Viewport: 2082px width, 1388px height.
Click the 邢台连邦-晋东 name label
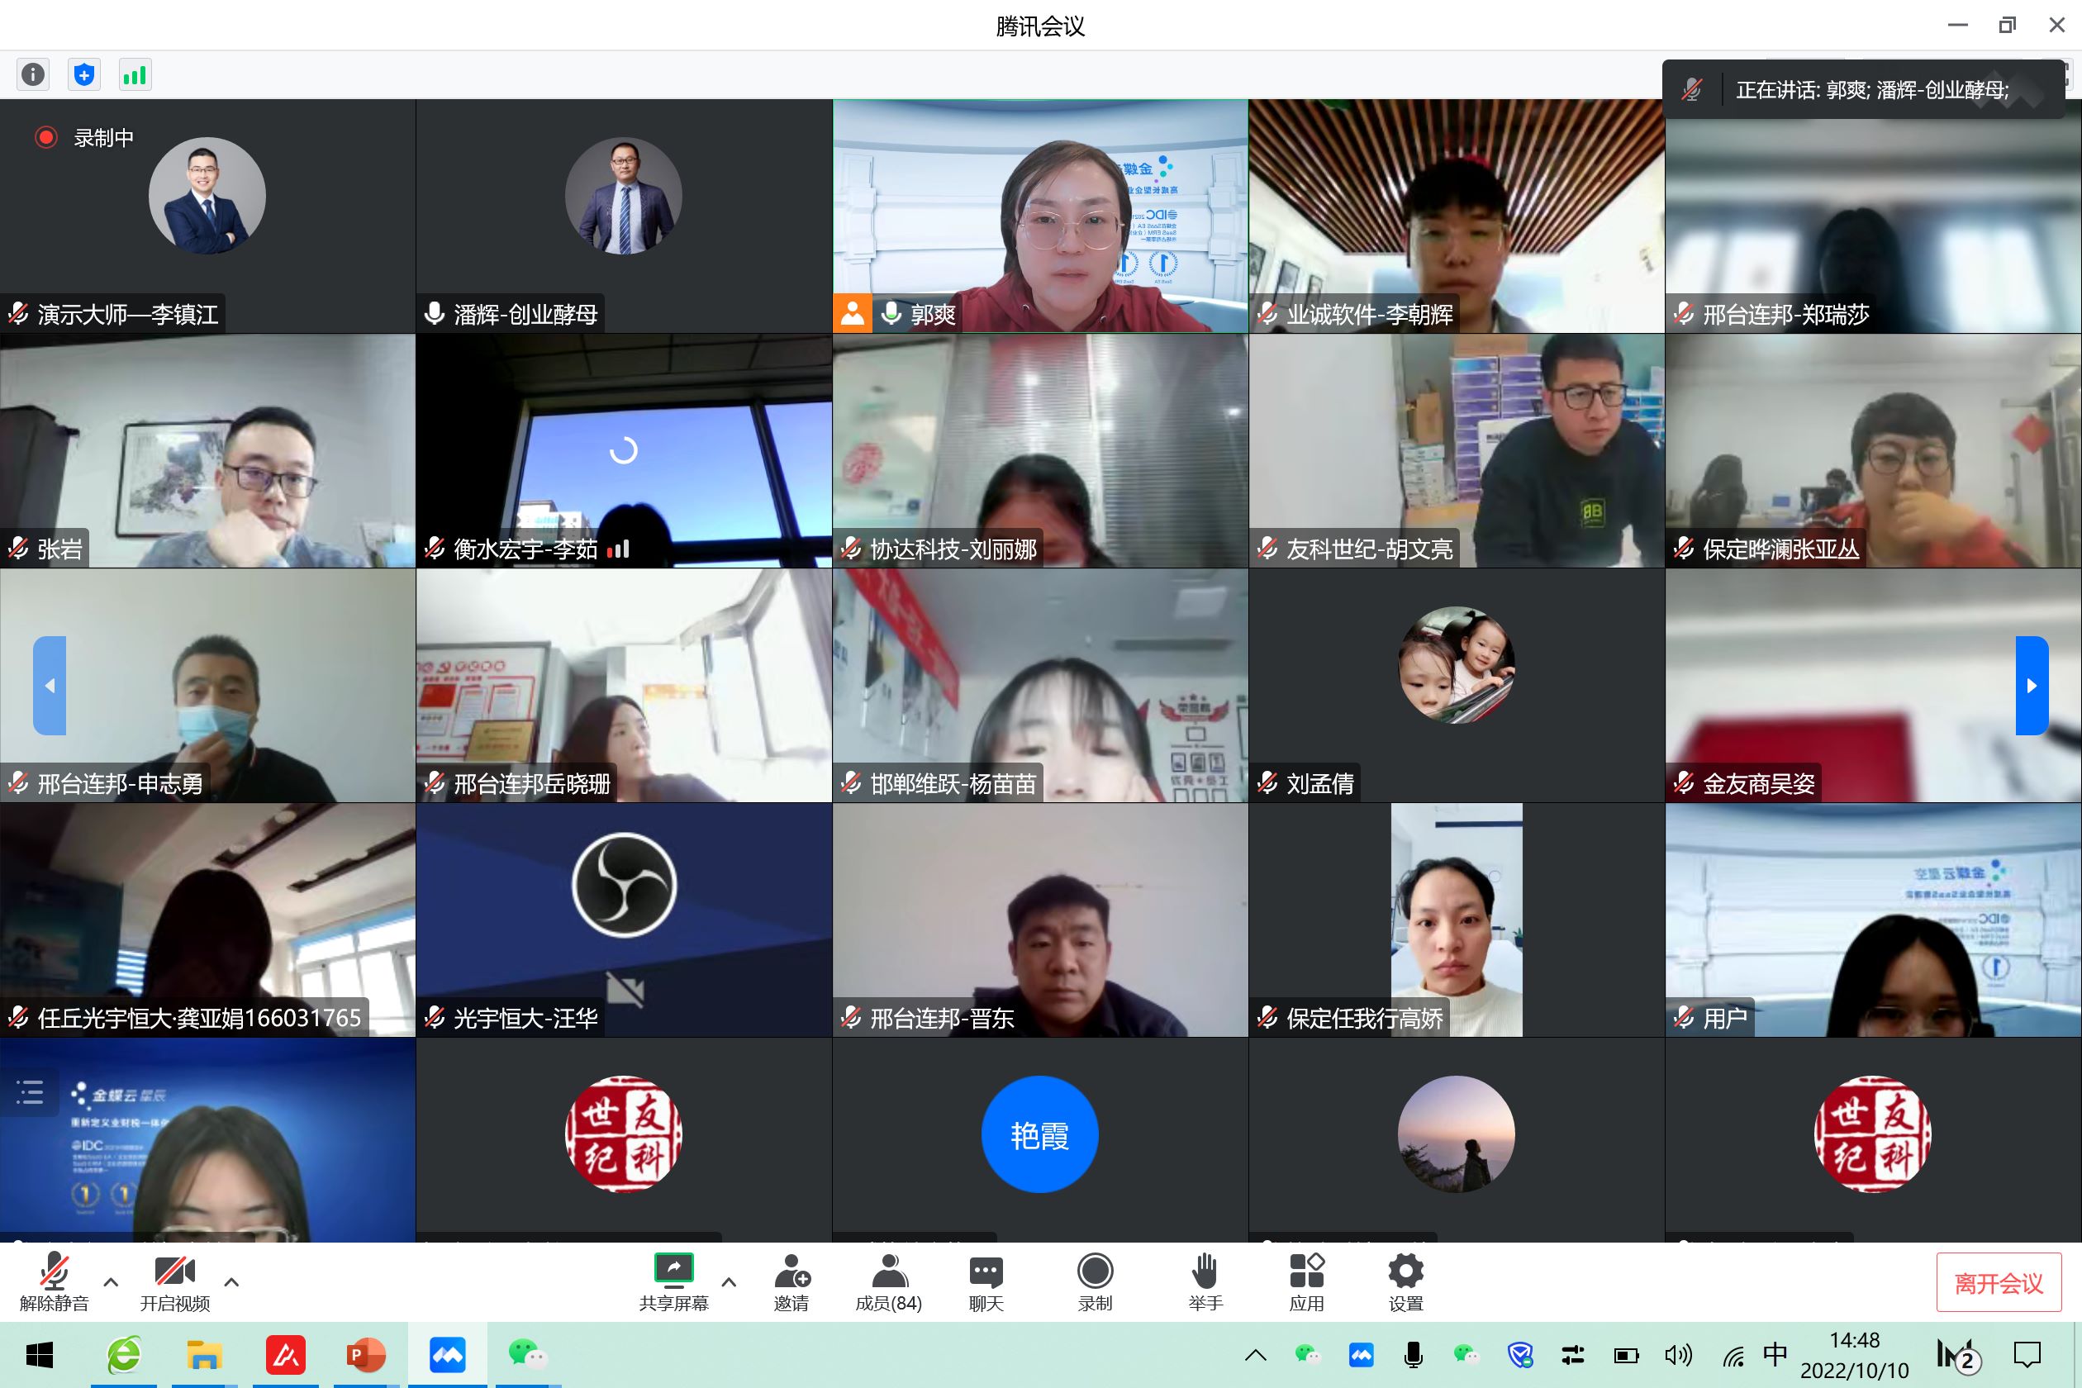[942, 1018]
